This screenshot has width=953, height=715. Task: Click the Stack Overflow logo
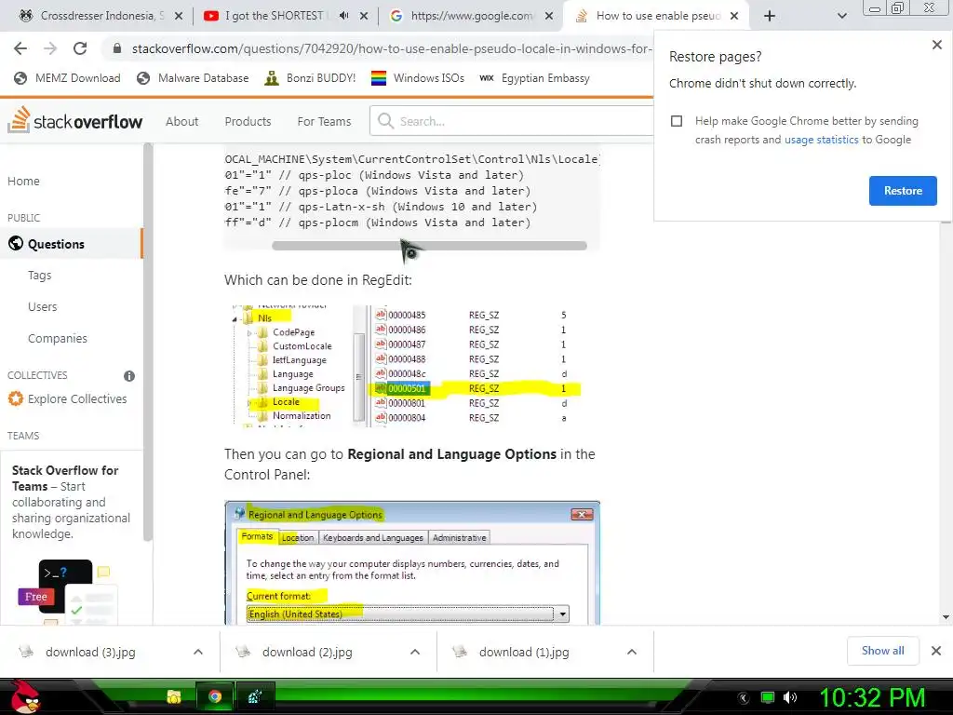tap(74, 120)
